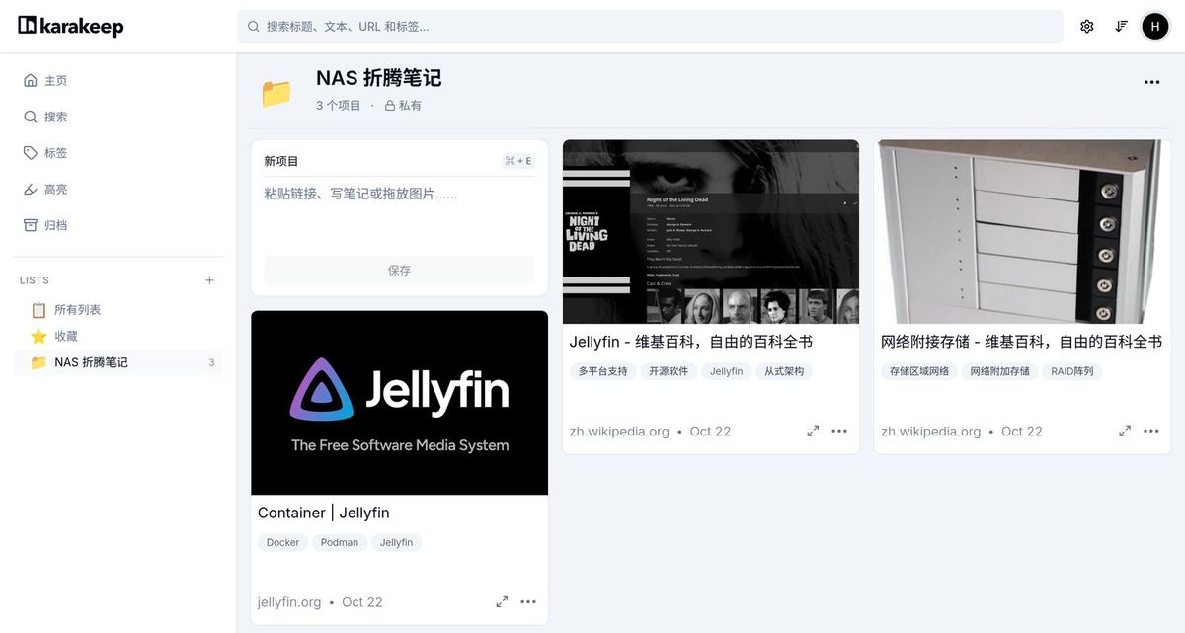This screenshot has width=1185, height=633.
Task: Open Container | Jellyfin title link
Action: coord(324,513)
